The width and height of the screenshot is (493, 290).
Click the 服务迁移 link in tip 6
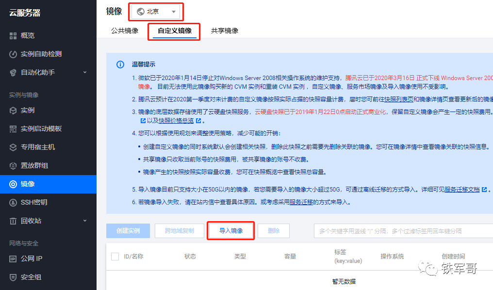tap(301, 202)
